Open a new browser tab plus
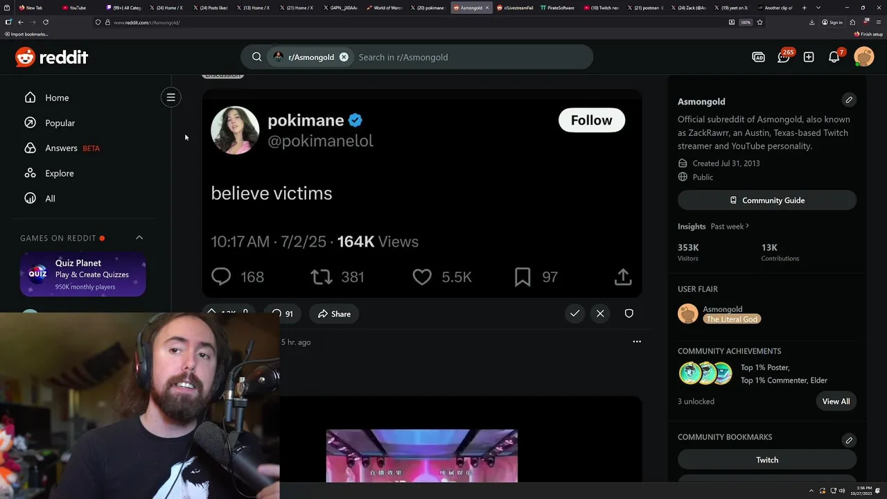The height and width of the screenshot is (499, 887). coord(804,8)
